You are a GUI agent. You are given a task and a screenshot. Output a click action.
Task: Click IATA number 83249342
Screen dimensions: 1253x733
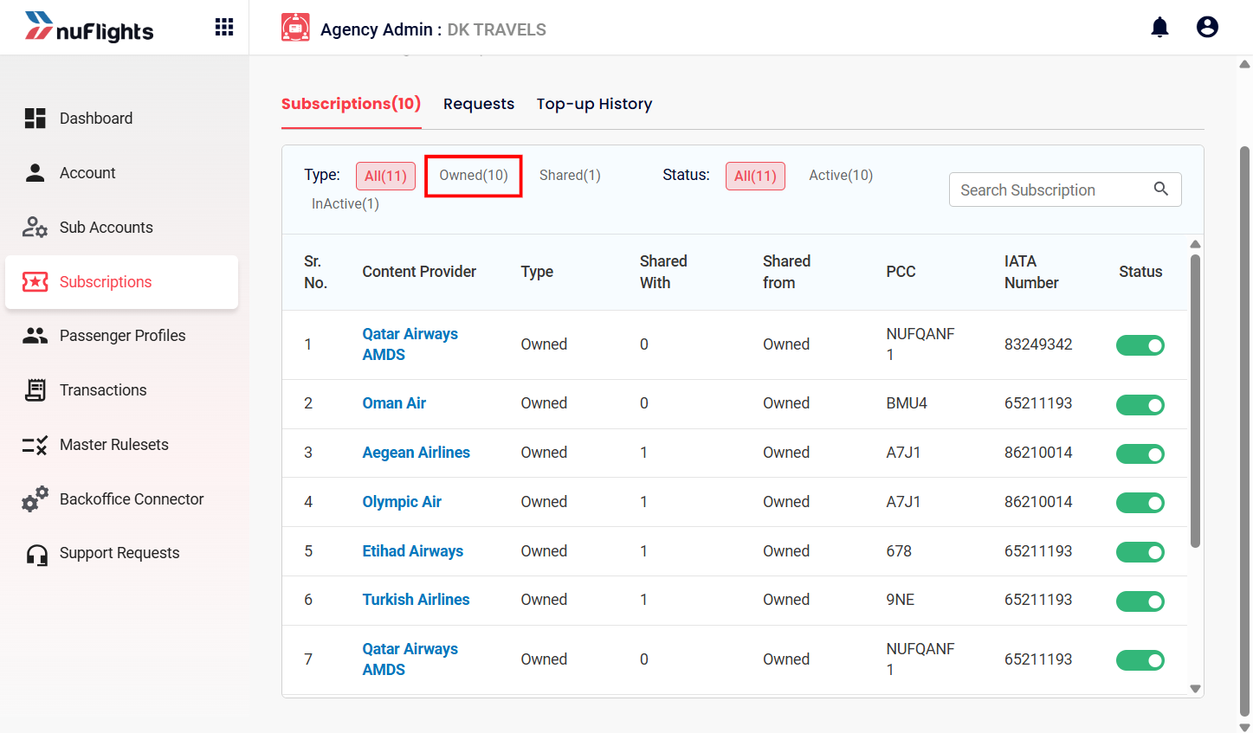(x=1038, y=344)
